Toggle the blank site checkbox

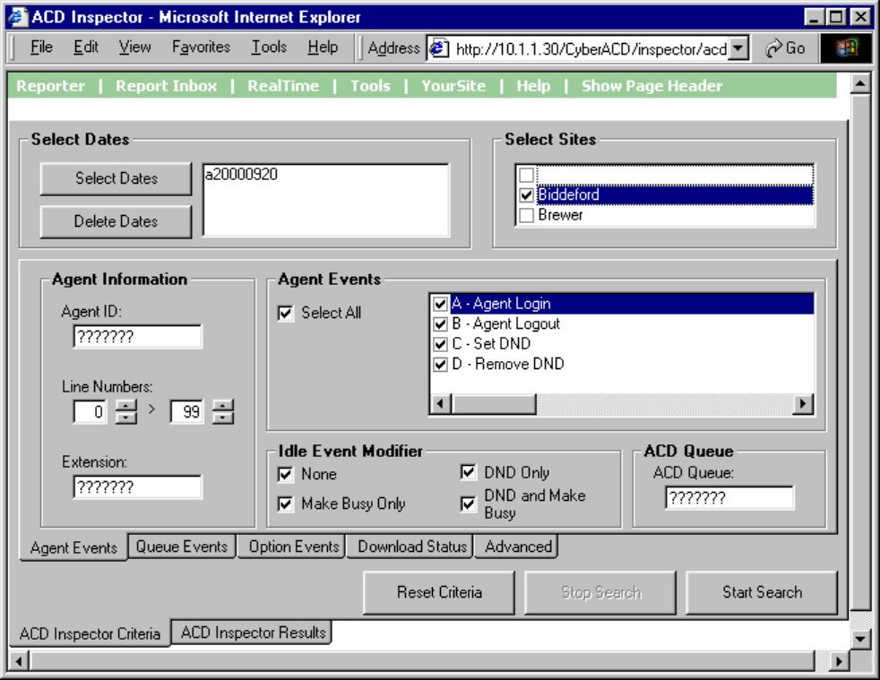[x=526, y=175]
